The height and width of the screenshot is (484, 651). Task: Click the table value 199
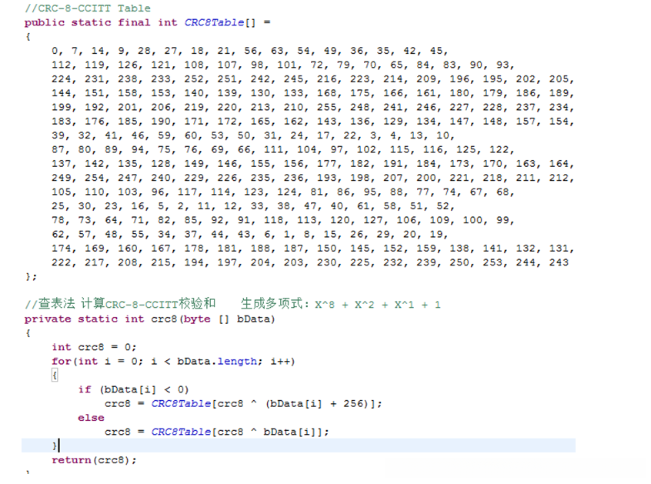[62, 107]
